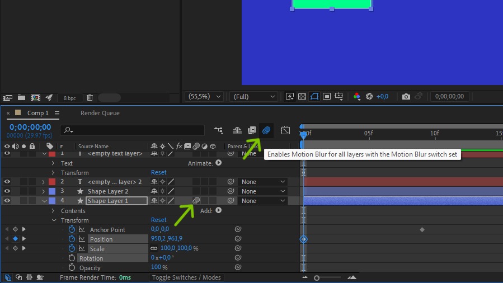
Task: Open the Composition Mini-Flowchart
Action: pyautogui.click(x=218, y=130)
